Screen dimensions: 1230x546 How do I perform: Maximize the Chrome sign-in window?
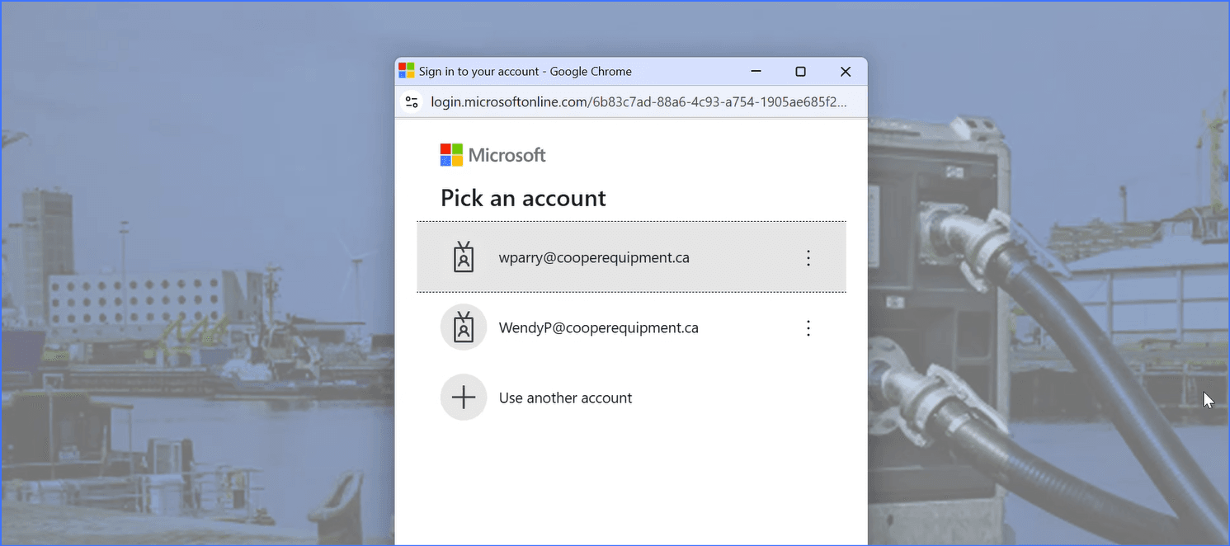(x=800, y=72)
